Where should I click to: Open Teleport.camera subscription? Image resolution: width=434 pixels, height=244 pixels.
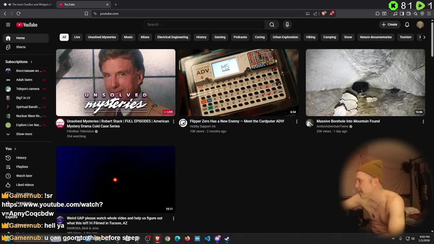point(26,89)
